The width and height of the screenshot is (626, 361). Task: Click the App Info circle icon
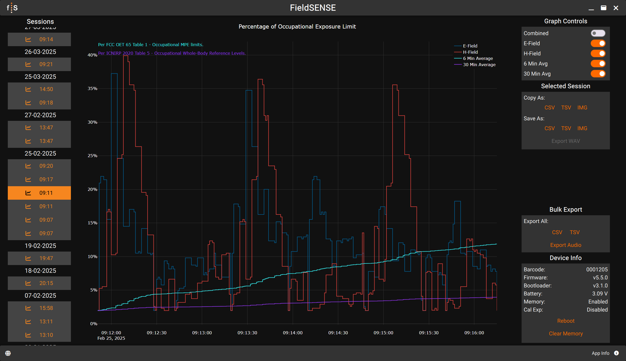[616, 353]
